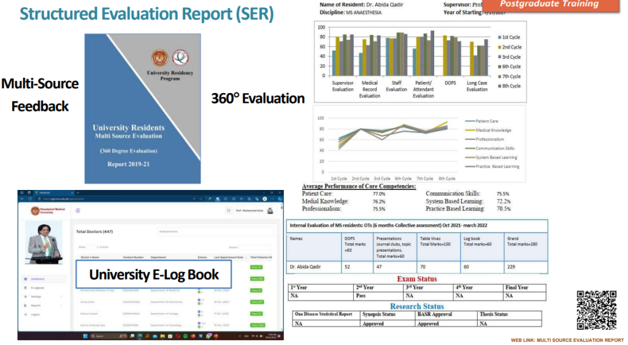This screenshot has height=345, width=628.
Task: Click the green View button for Department of Urology
Action: tap(256, 314)
